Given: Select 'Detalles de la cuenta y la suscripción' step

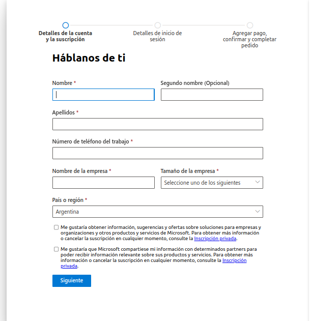Looking at the screenshot, I should point(65,36).
